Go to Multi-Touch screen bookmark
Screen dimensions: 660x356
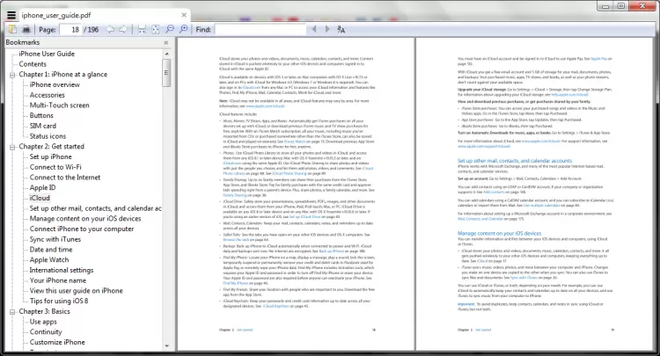[59, 105]
